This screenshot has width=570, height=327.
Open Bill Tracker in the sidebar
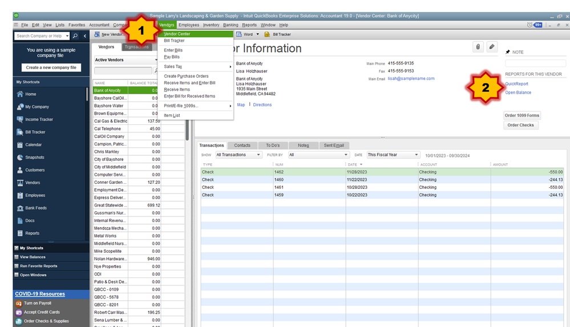pyautogui.click(x=35, y=132)
